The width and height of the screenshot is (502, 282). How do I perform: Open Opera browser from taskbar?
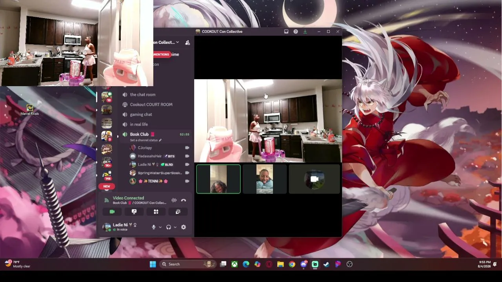pyautogui.click(x=269, y=264)
